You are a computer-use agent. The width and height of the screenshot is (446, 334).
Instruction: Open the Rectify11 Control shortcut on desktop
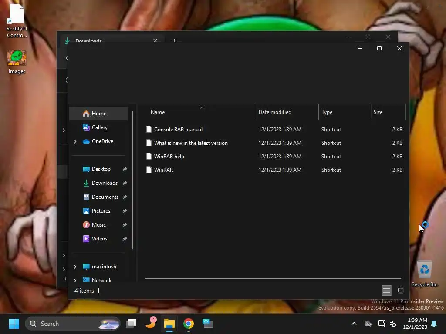pos(17,22)
